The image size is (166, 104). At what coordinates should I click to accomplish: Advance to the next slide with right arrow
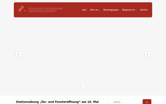[x=147, y=54]
